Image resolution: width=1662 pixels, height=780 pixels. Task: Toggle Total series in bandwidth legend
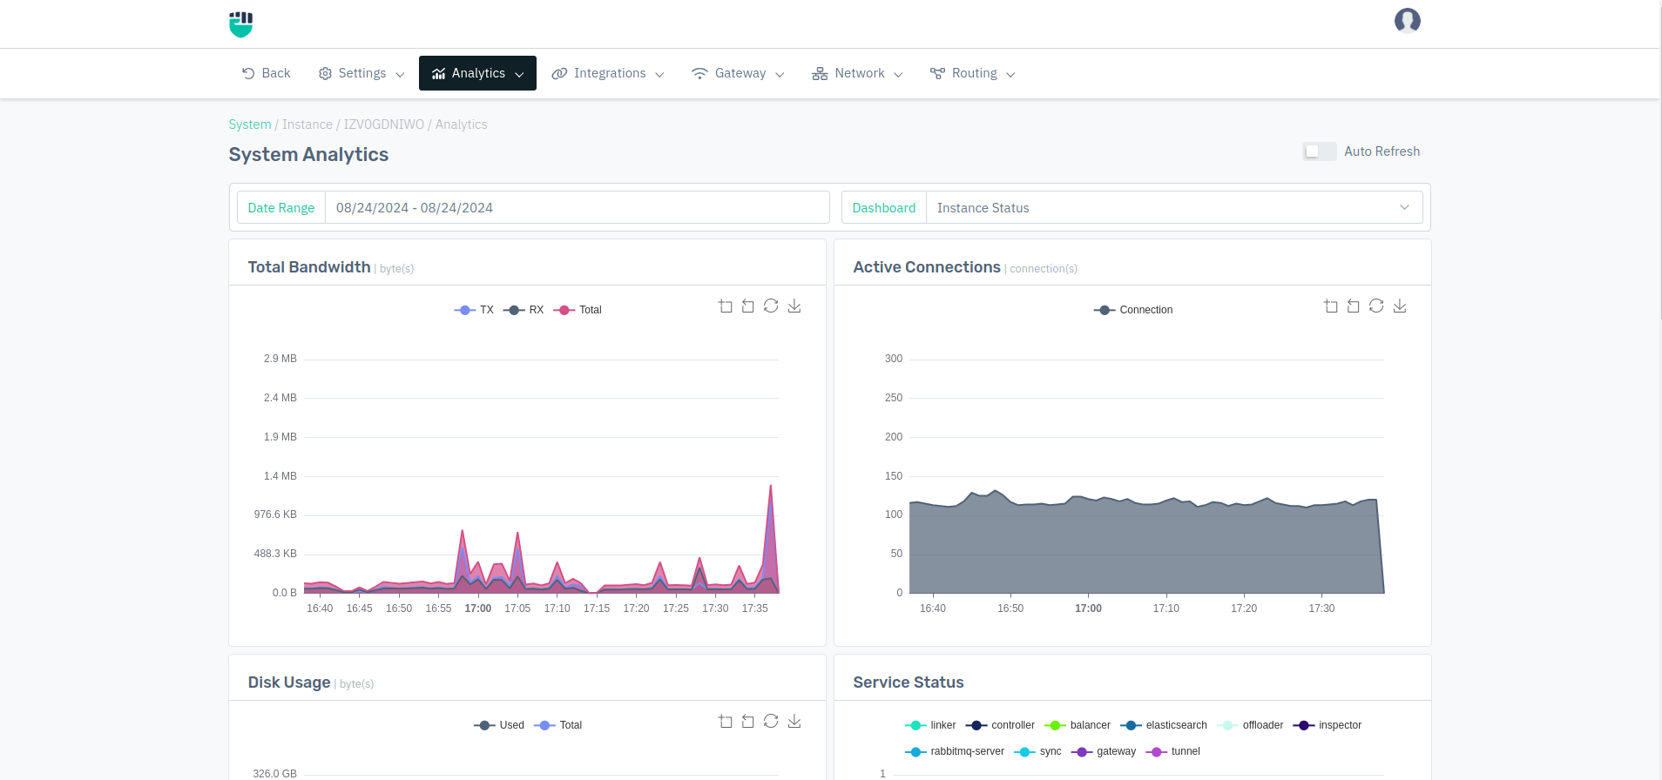pos(578,310)
